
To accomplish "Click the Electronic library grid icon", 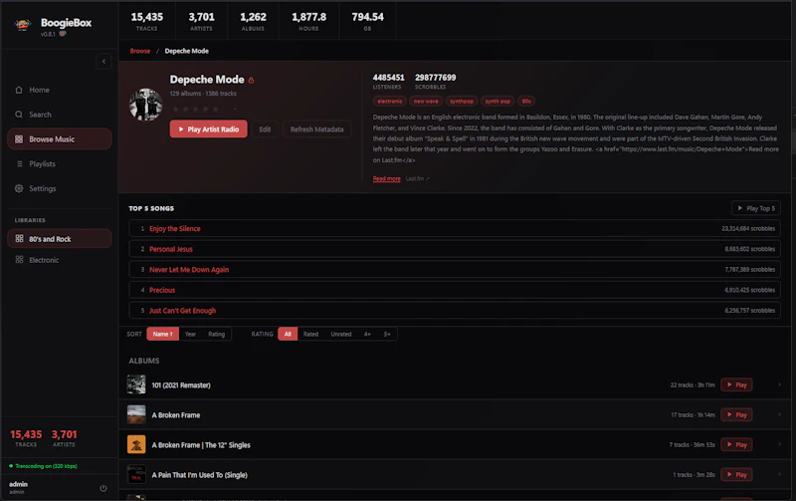I will pos(19,260).
